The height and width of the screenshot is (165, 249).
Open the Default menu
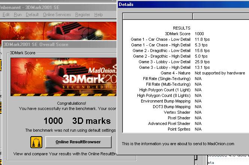click(32, 15)
